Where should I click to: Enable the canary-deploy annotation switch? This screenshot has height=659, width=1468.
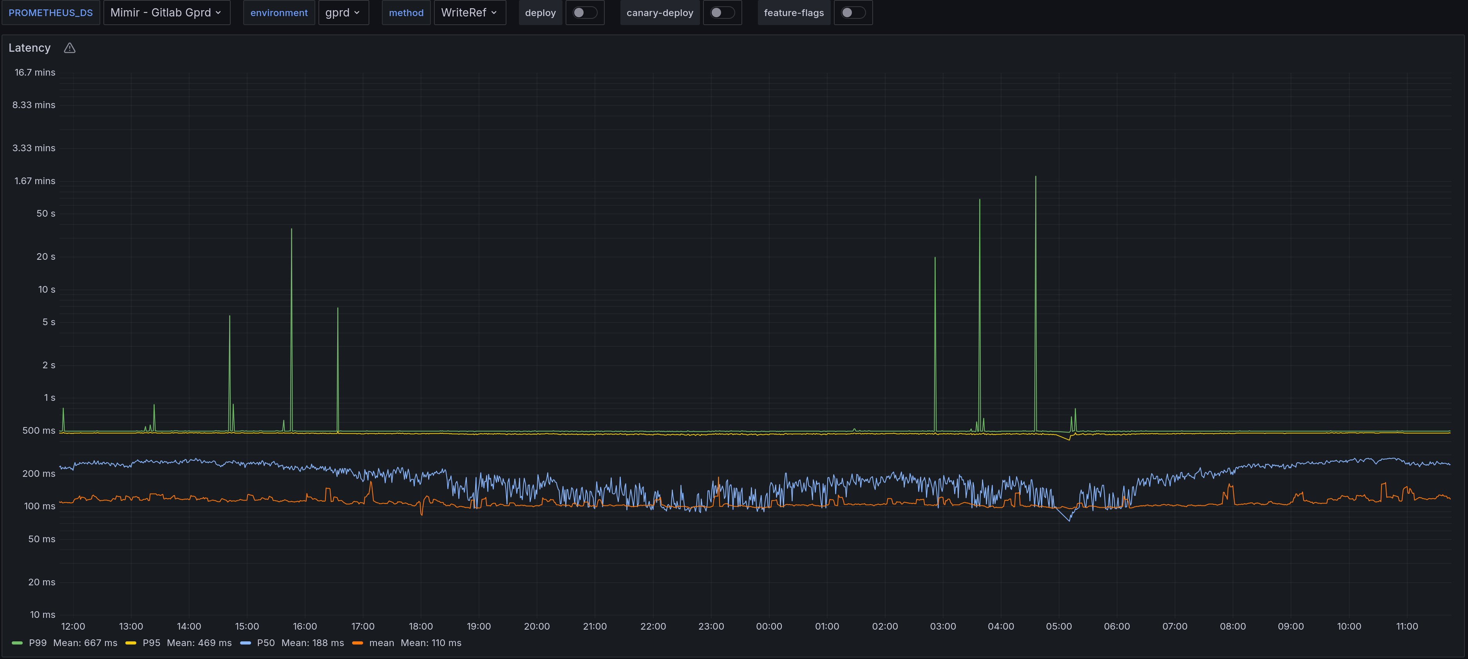pos(722,13)
